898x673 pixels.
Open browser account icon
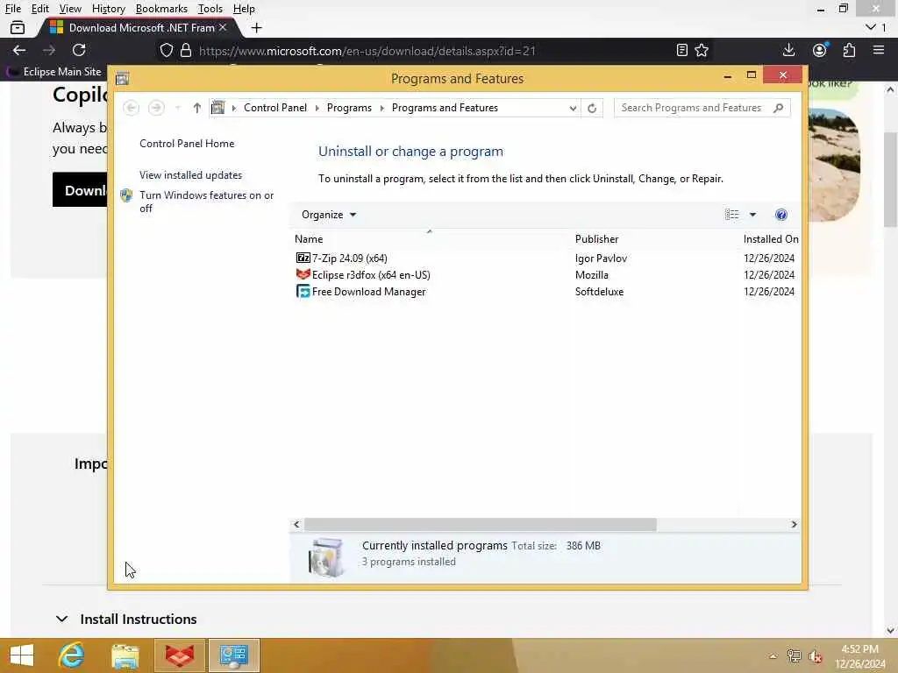tap(820, 50)
